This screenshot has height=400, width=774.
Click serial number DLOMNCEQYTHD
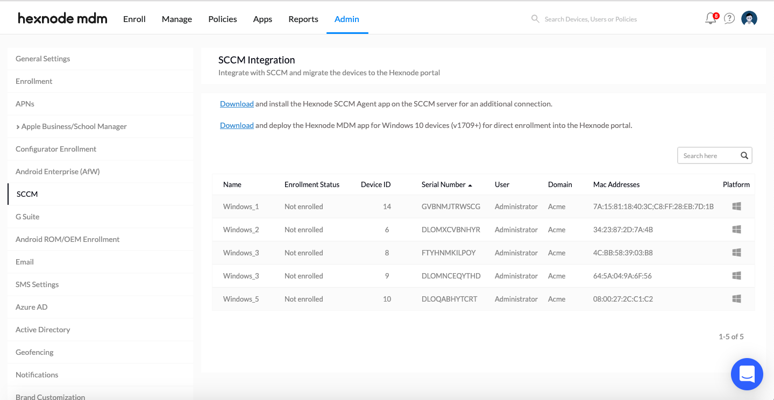(451, 276)
